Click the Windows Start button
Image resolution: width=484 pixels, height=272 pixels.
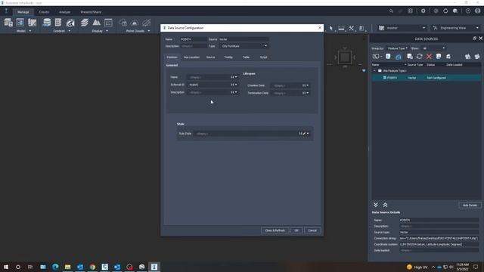coord(6,267)
